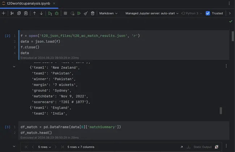Download table data icon
The width and height of the screenshot is (235, 152).
(188, 147)
